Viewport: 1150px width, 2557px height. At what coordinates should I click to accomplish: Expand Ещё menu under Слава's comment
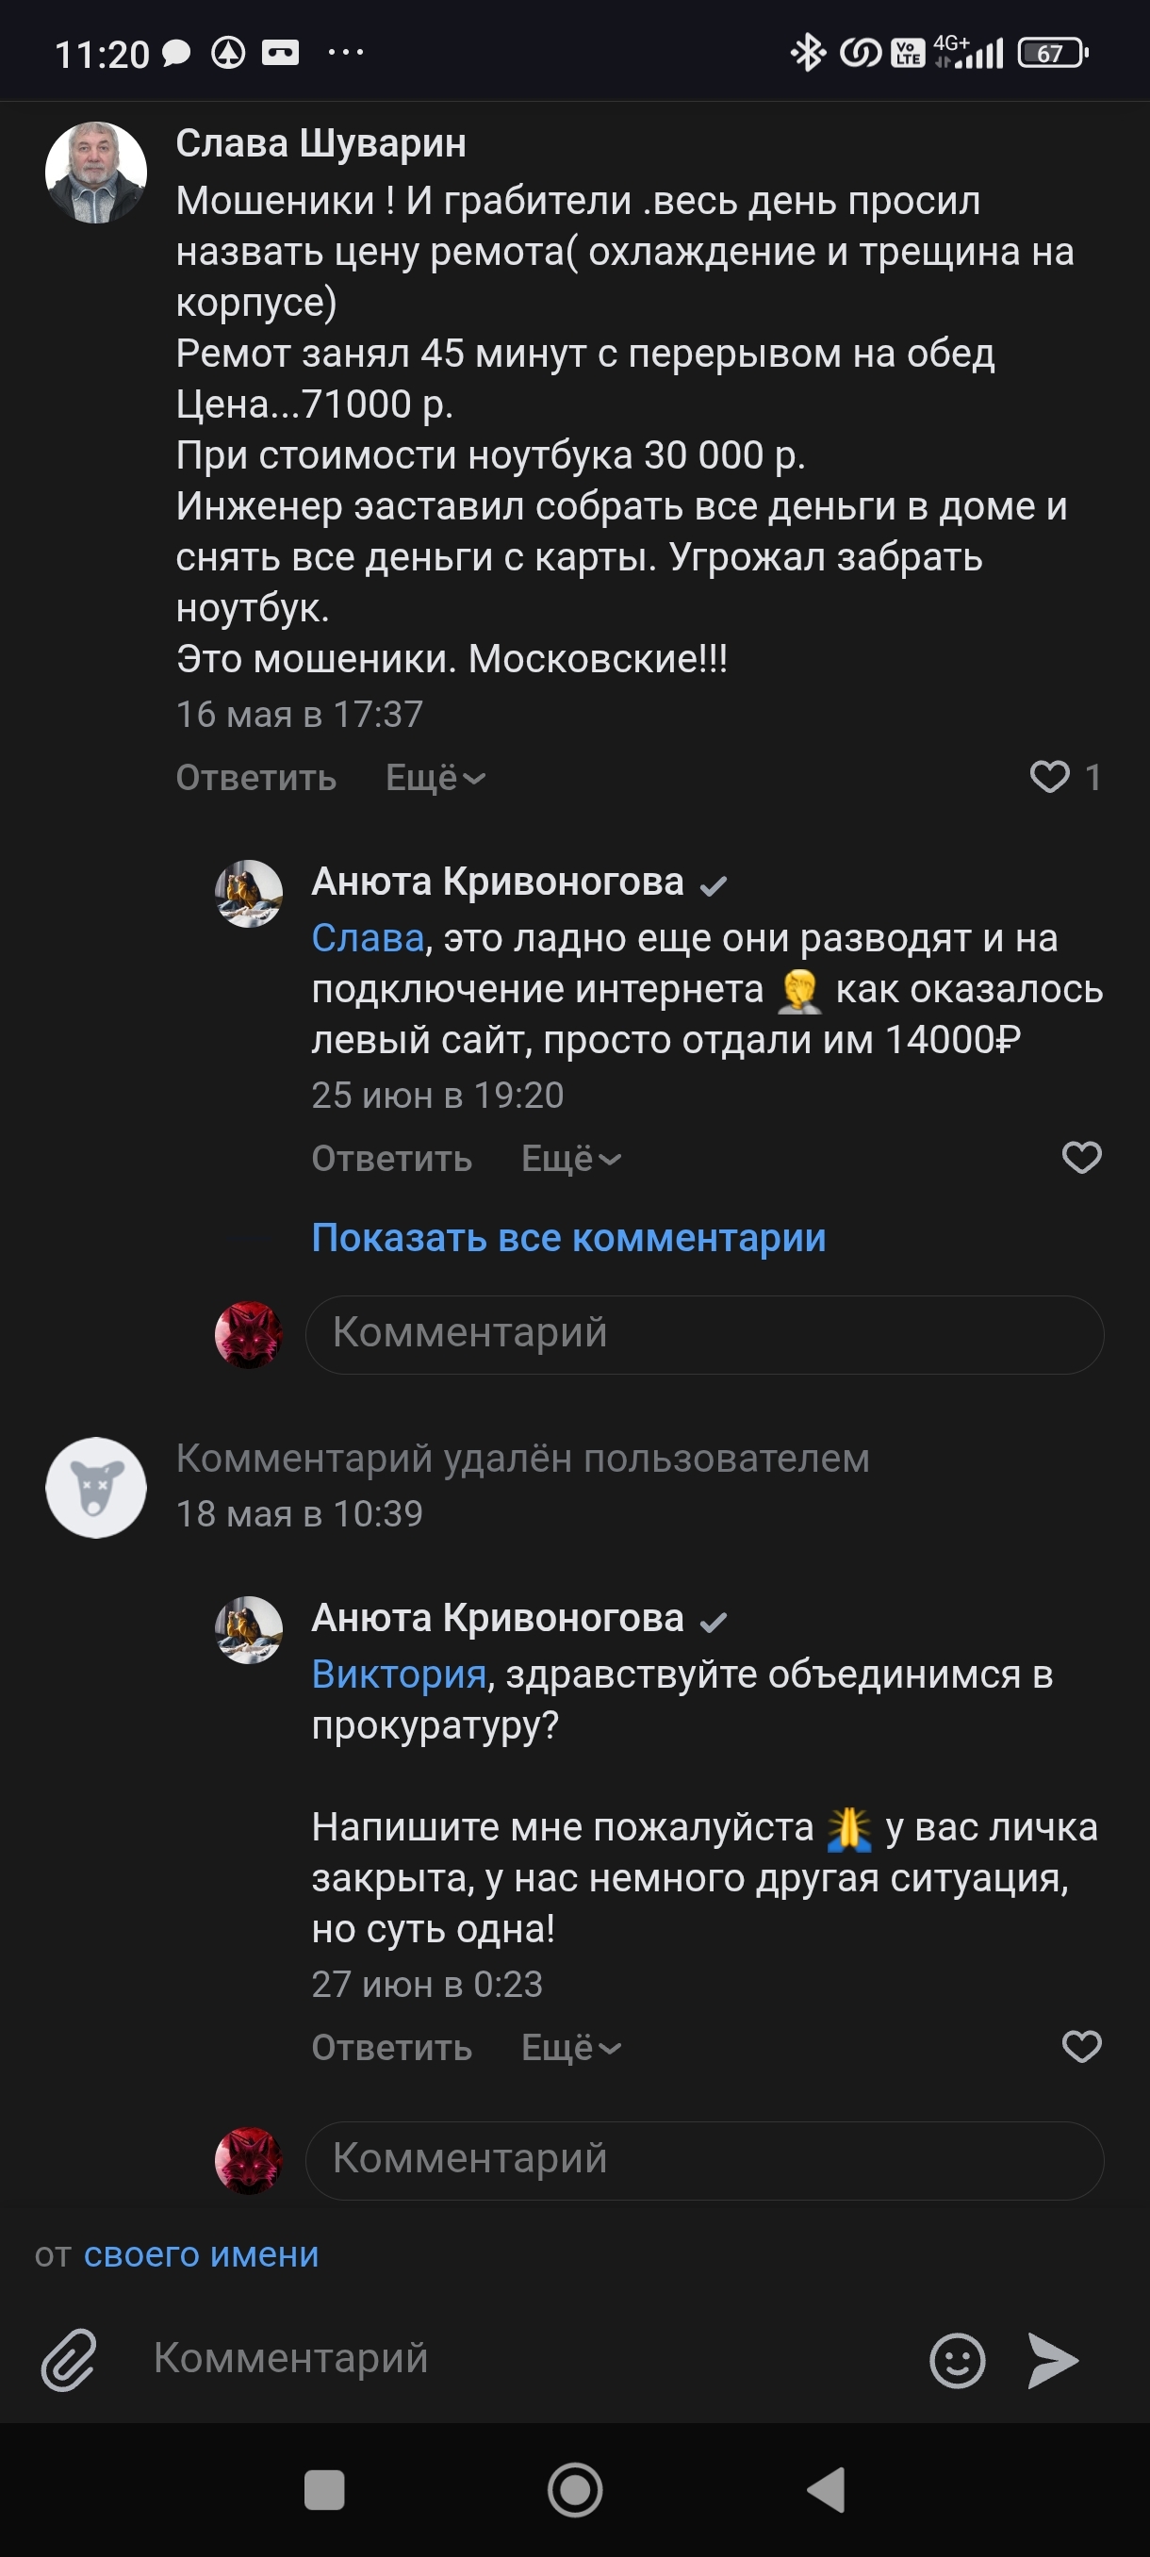point(435,777)
